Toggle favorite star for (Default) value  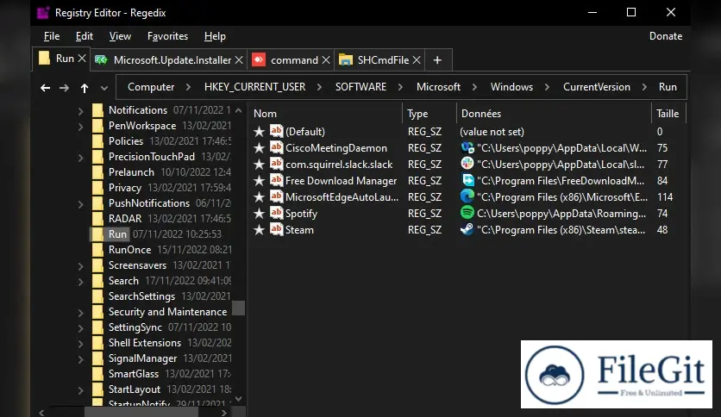click(259, 132)
